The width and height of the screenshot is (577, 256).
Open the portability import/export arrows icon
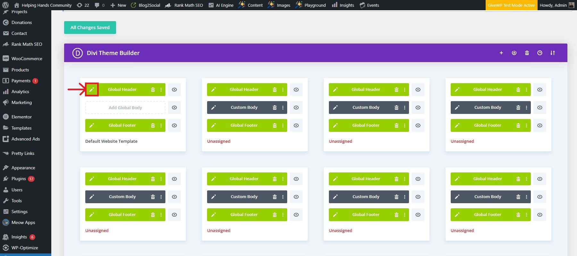point(553,53)
